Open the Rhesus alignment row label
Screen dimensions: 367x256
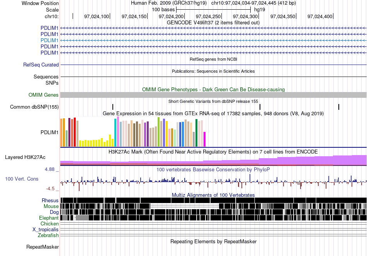click(x=50, y=200)
